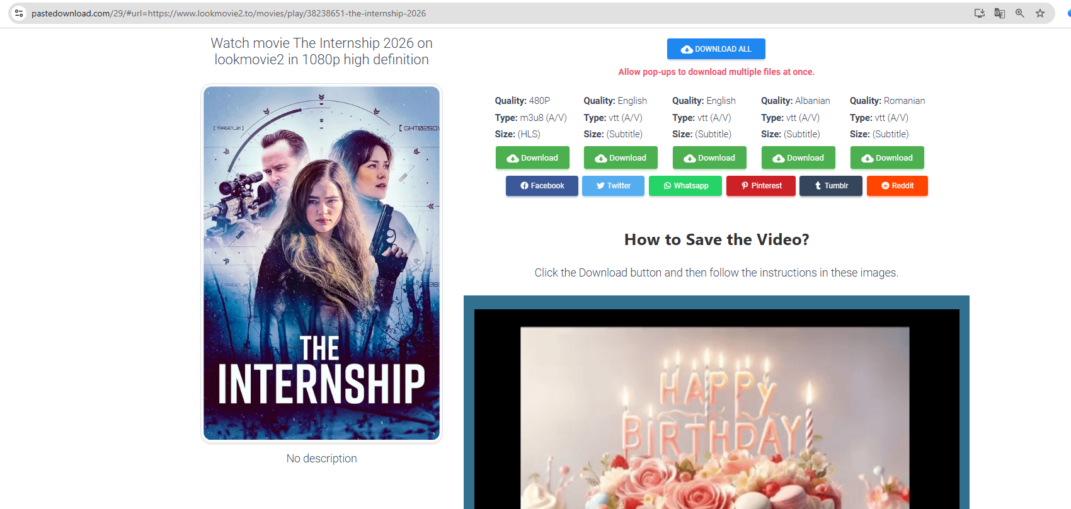Viewport: 1071px width, 509px height.
Task: Click the install app icon in address bar
Action: (x=980, y=13)
